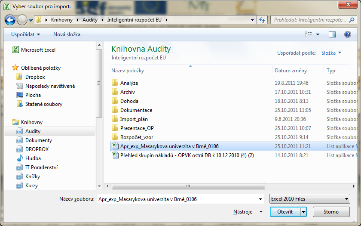Viewport: 361px width, 226px height.
Task: Expand arrow after Inteligentní rozpočet EU breadcrumb
Action: click(x=166, y=20)
